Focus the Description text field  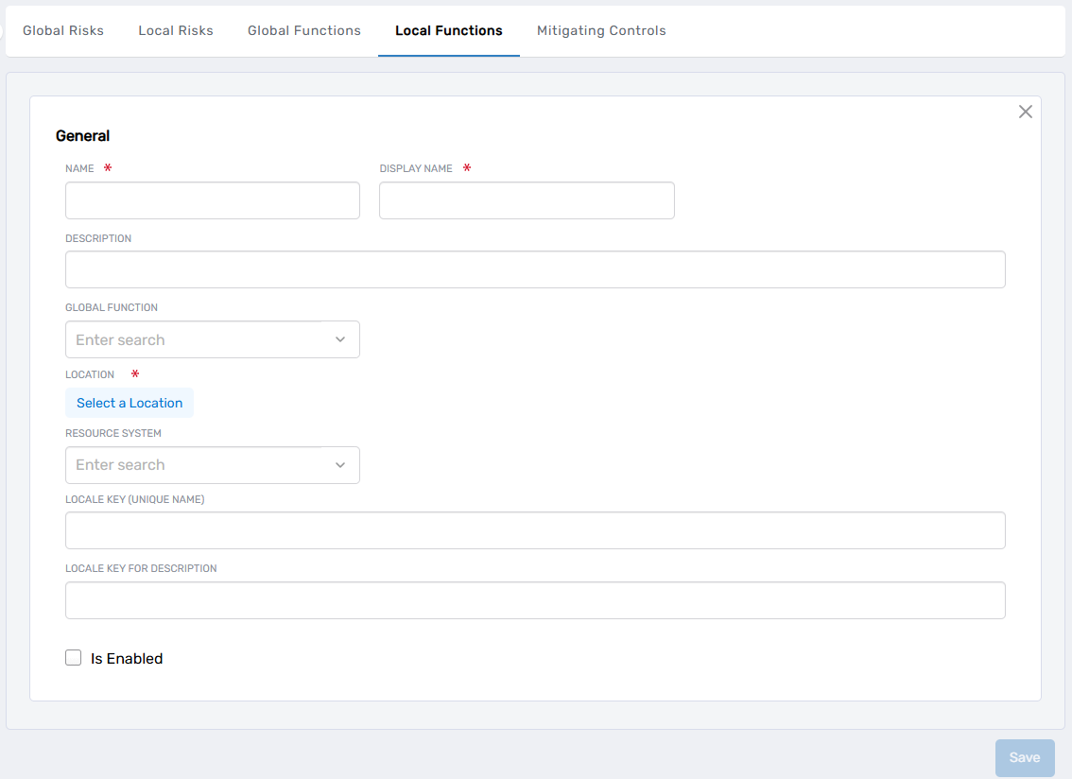(x=535, y=269)
